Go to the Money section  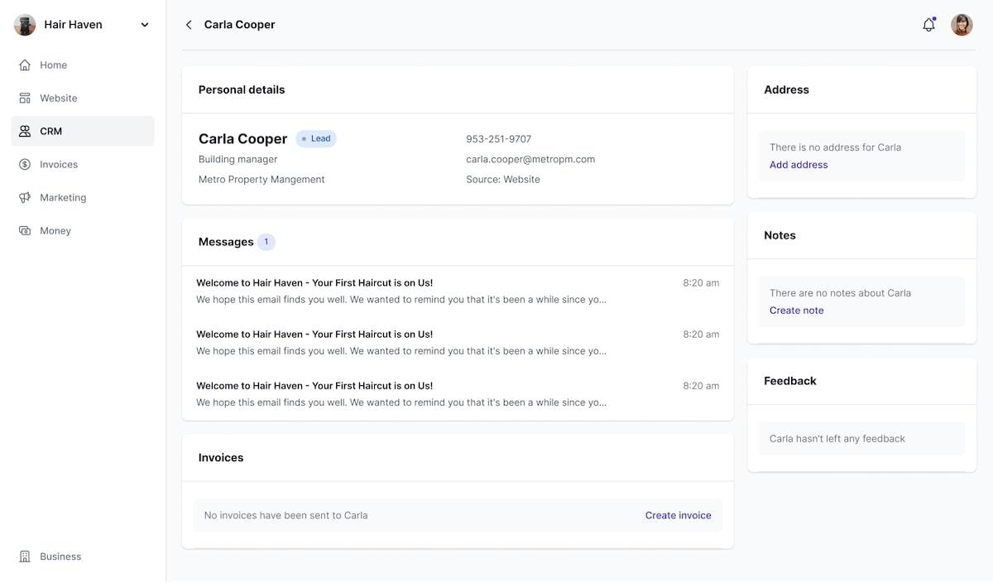pyautogui.click(x=55, y=230)
